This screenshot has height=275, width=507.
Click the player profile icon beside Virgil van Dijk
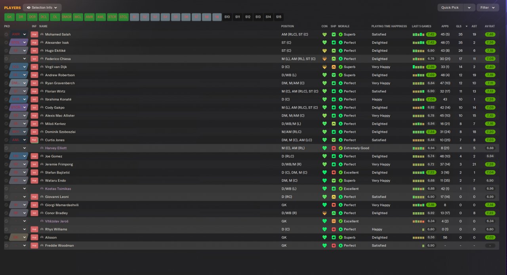[42, 67]
